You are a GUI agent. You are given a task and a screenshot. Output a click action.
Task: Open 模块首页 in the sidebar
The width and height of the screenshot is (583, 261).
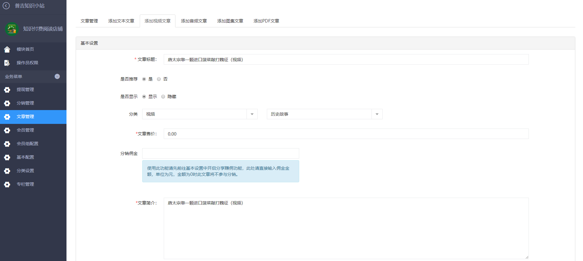(33, 49)
